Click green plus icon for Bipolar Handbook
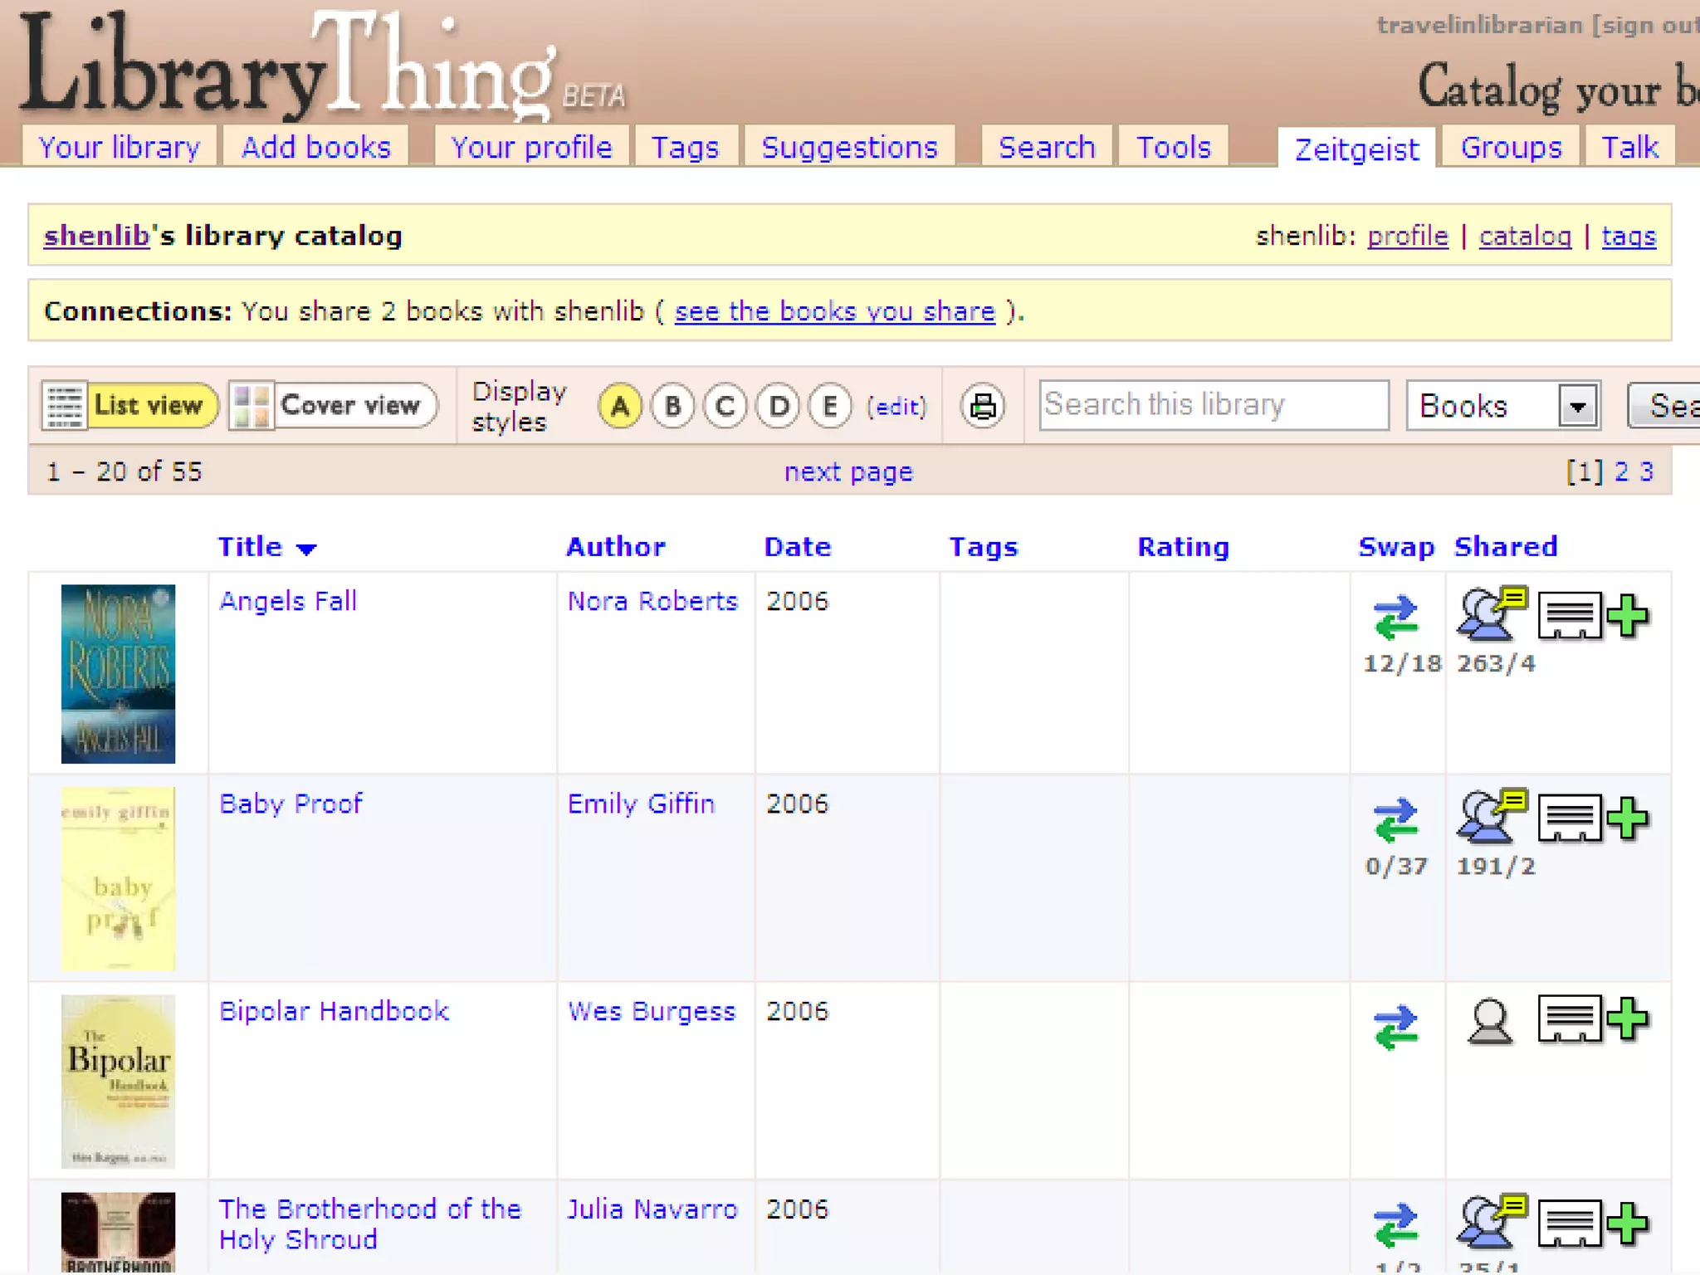The height and width of the screenshot is (1275, 1700). (x=1627, y=1019)
